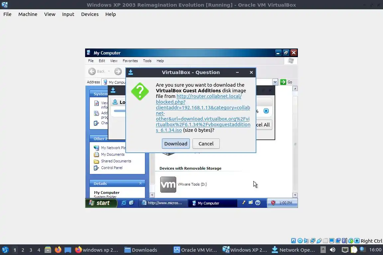This screenshot has height=255, width=383.
Task: Open the Machine menu
Action: tap(28, 14)
